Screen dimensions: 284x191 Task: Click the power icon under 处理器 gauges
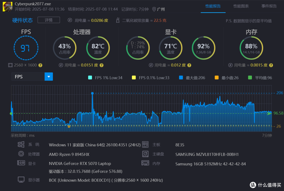[61, 65]
